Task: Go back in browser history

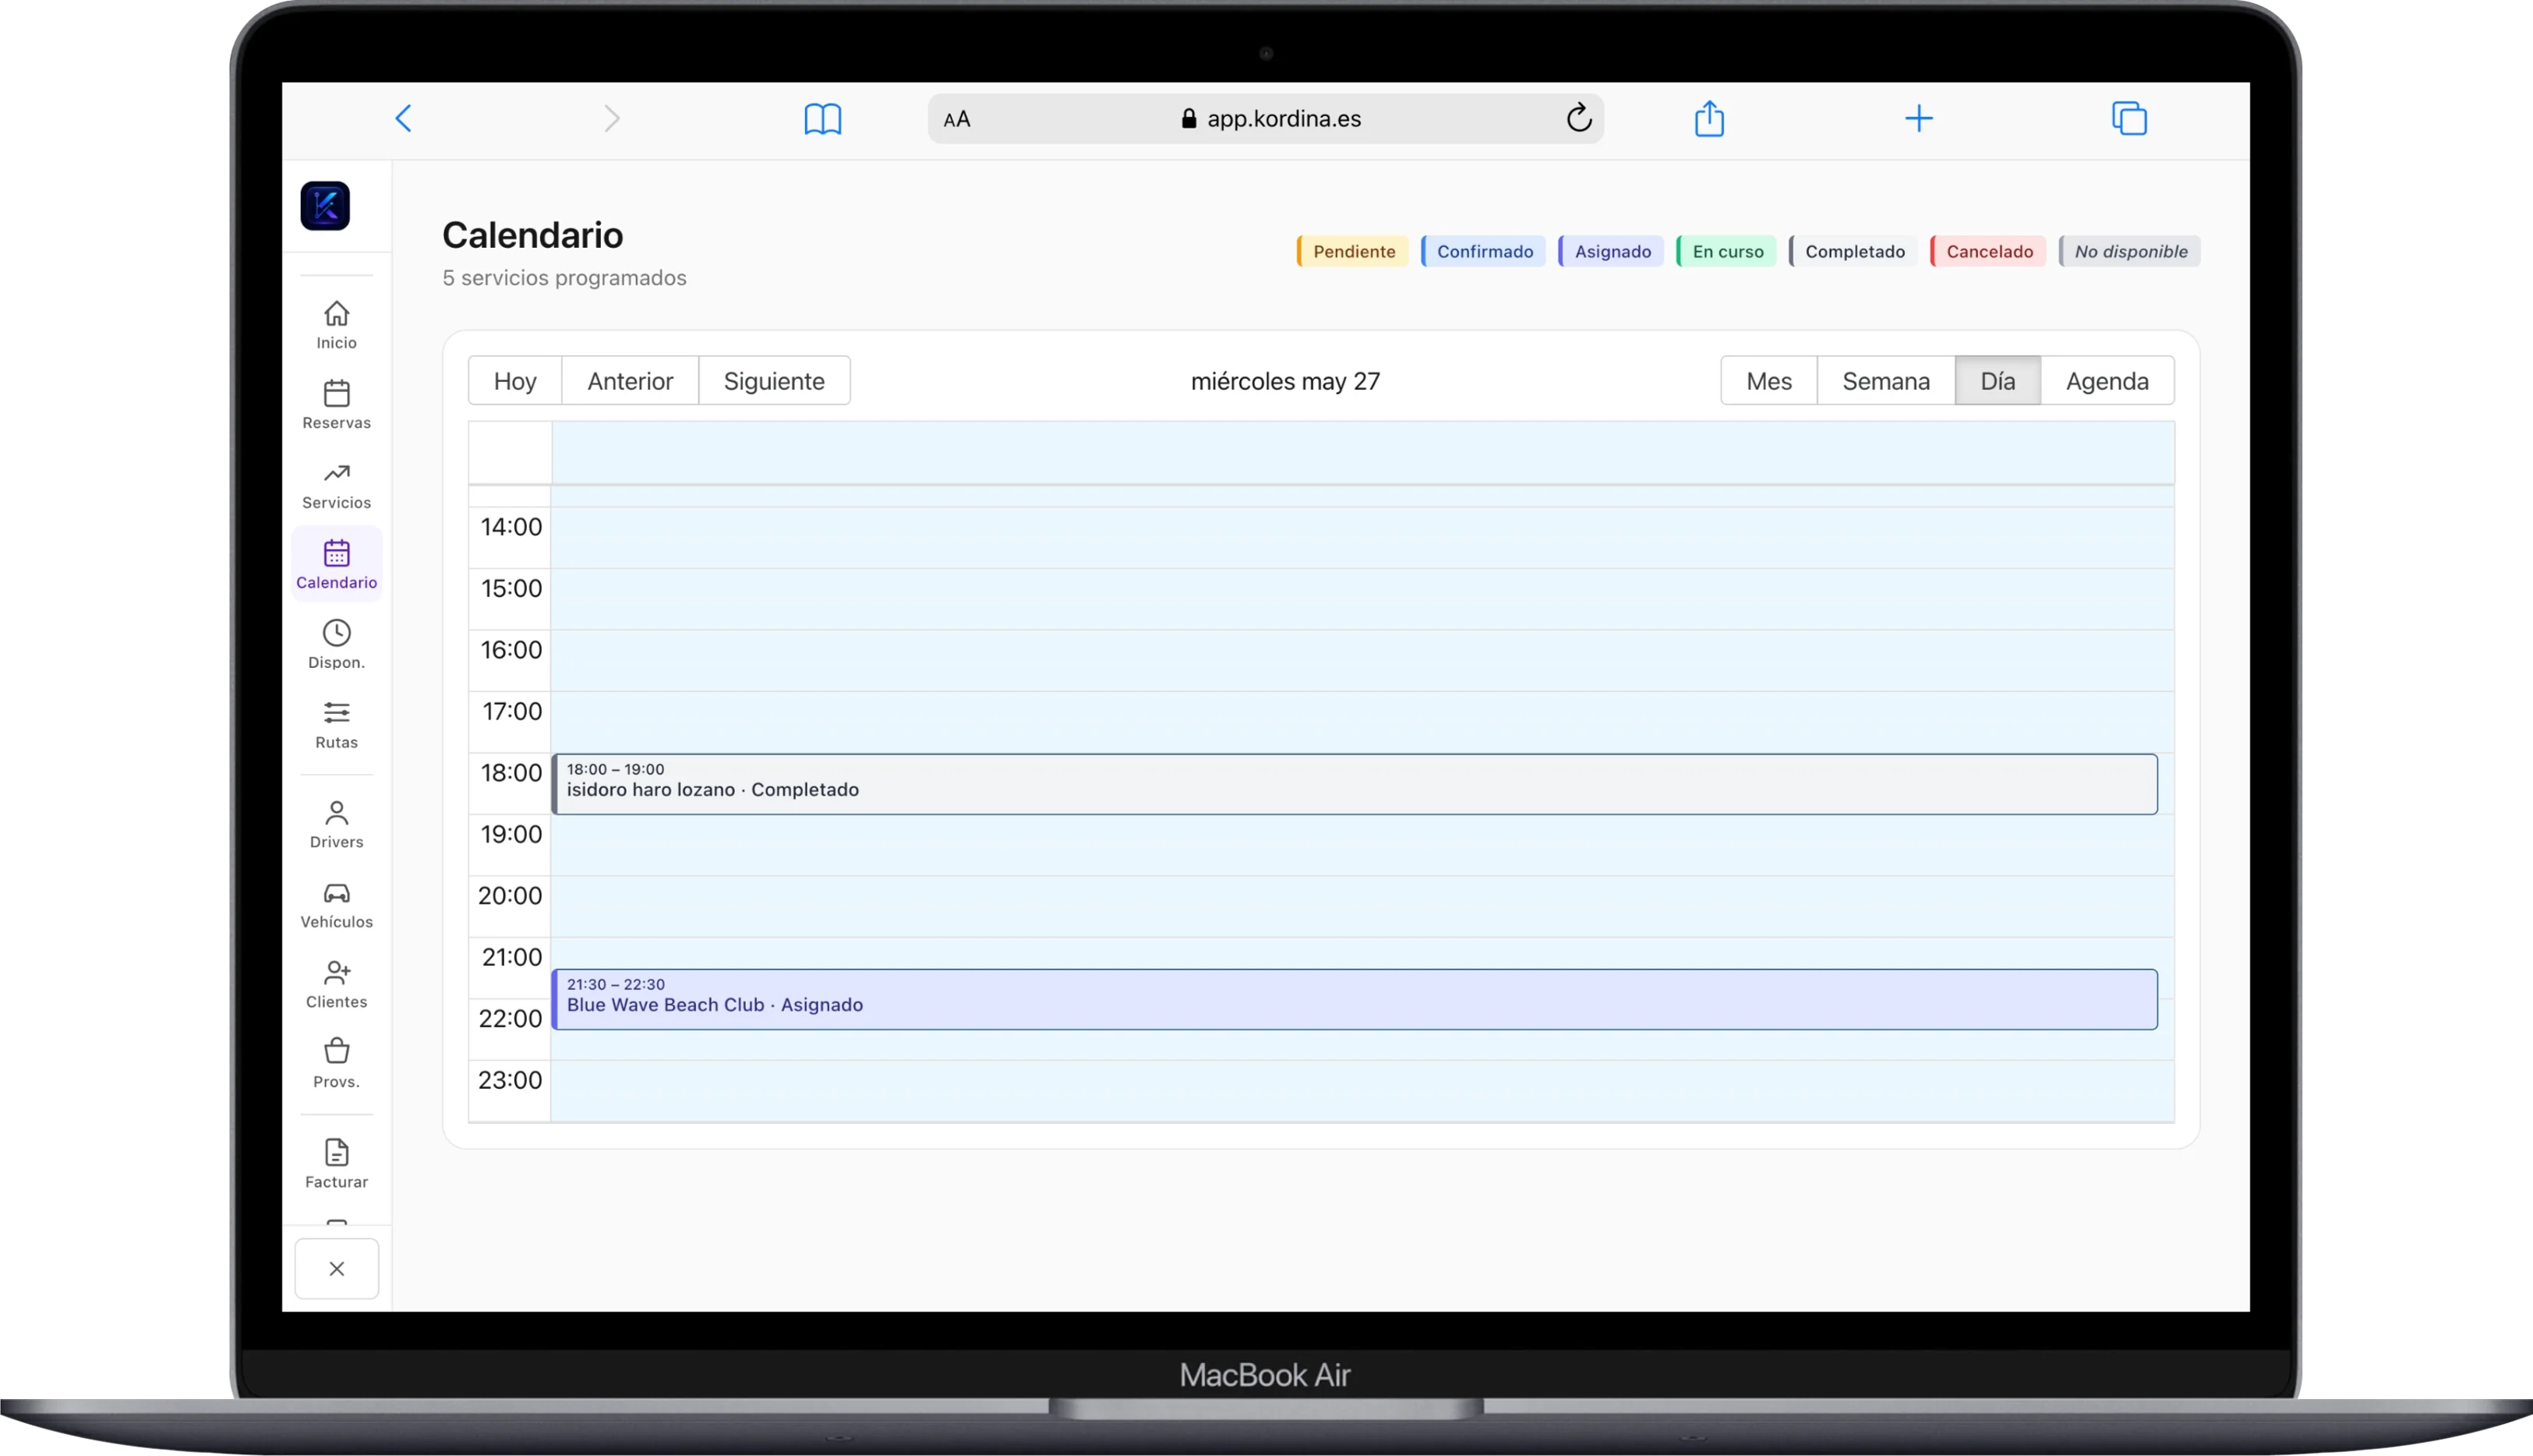Action: [x=404, y=119]
